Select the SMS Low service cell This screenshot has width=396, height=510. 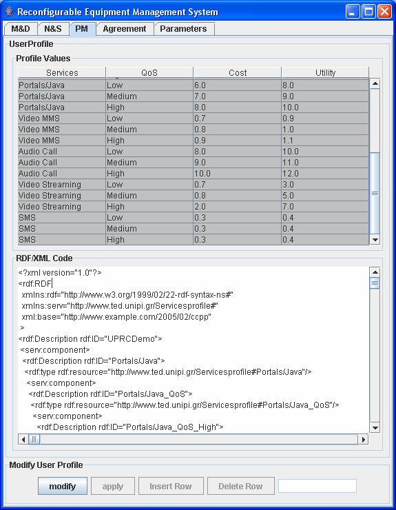pyautogui.click(x=62, y=218)
